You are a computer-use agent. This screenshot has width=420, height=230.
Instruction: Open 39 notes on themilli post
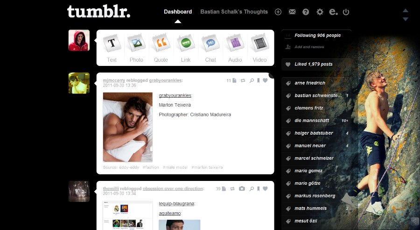[x=221, y=189]
